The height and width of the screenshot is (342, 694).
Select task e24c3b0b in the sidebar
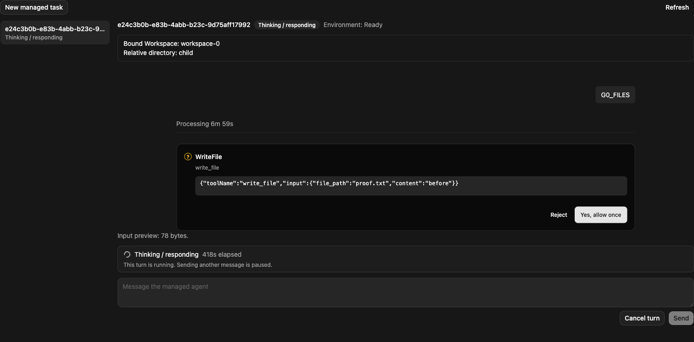pos(55,33)
